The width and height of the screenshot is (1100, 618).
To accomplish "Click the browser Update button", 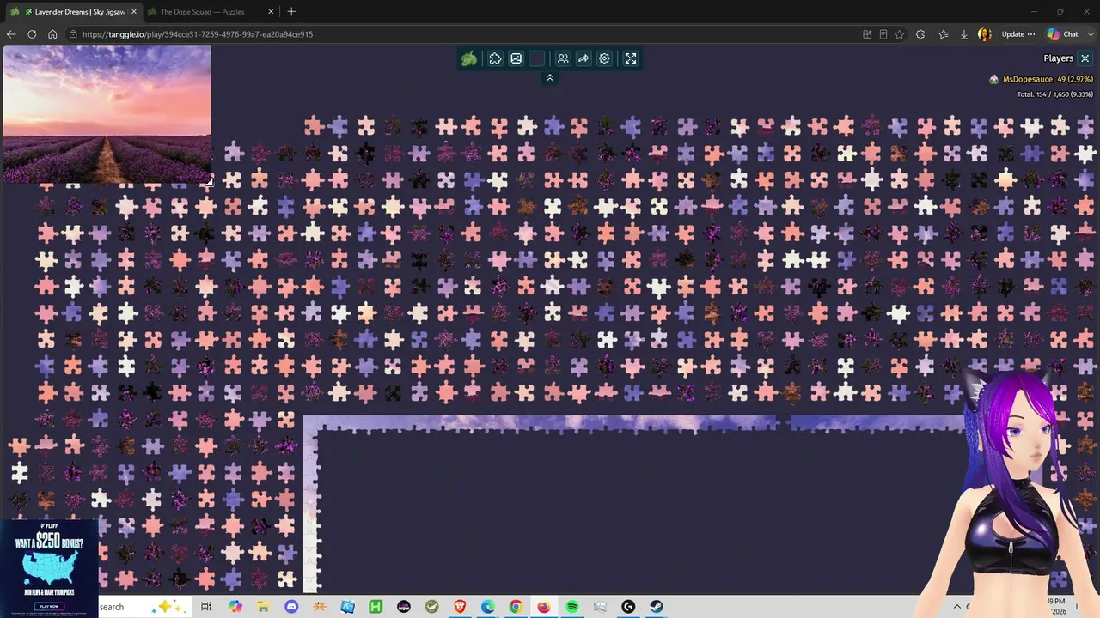I will pyautogui.click(x=1018, y=34).
